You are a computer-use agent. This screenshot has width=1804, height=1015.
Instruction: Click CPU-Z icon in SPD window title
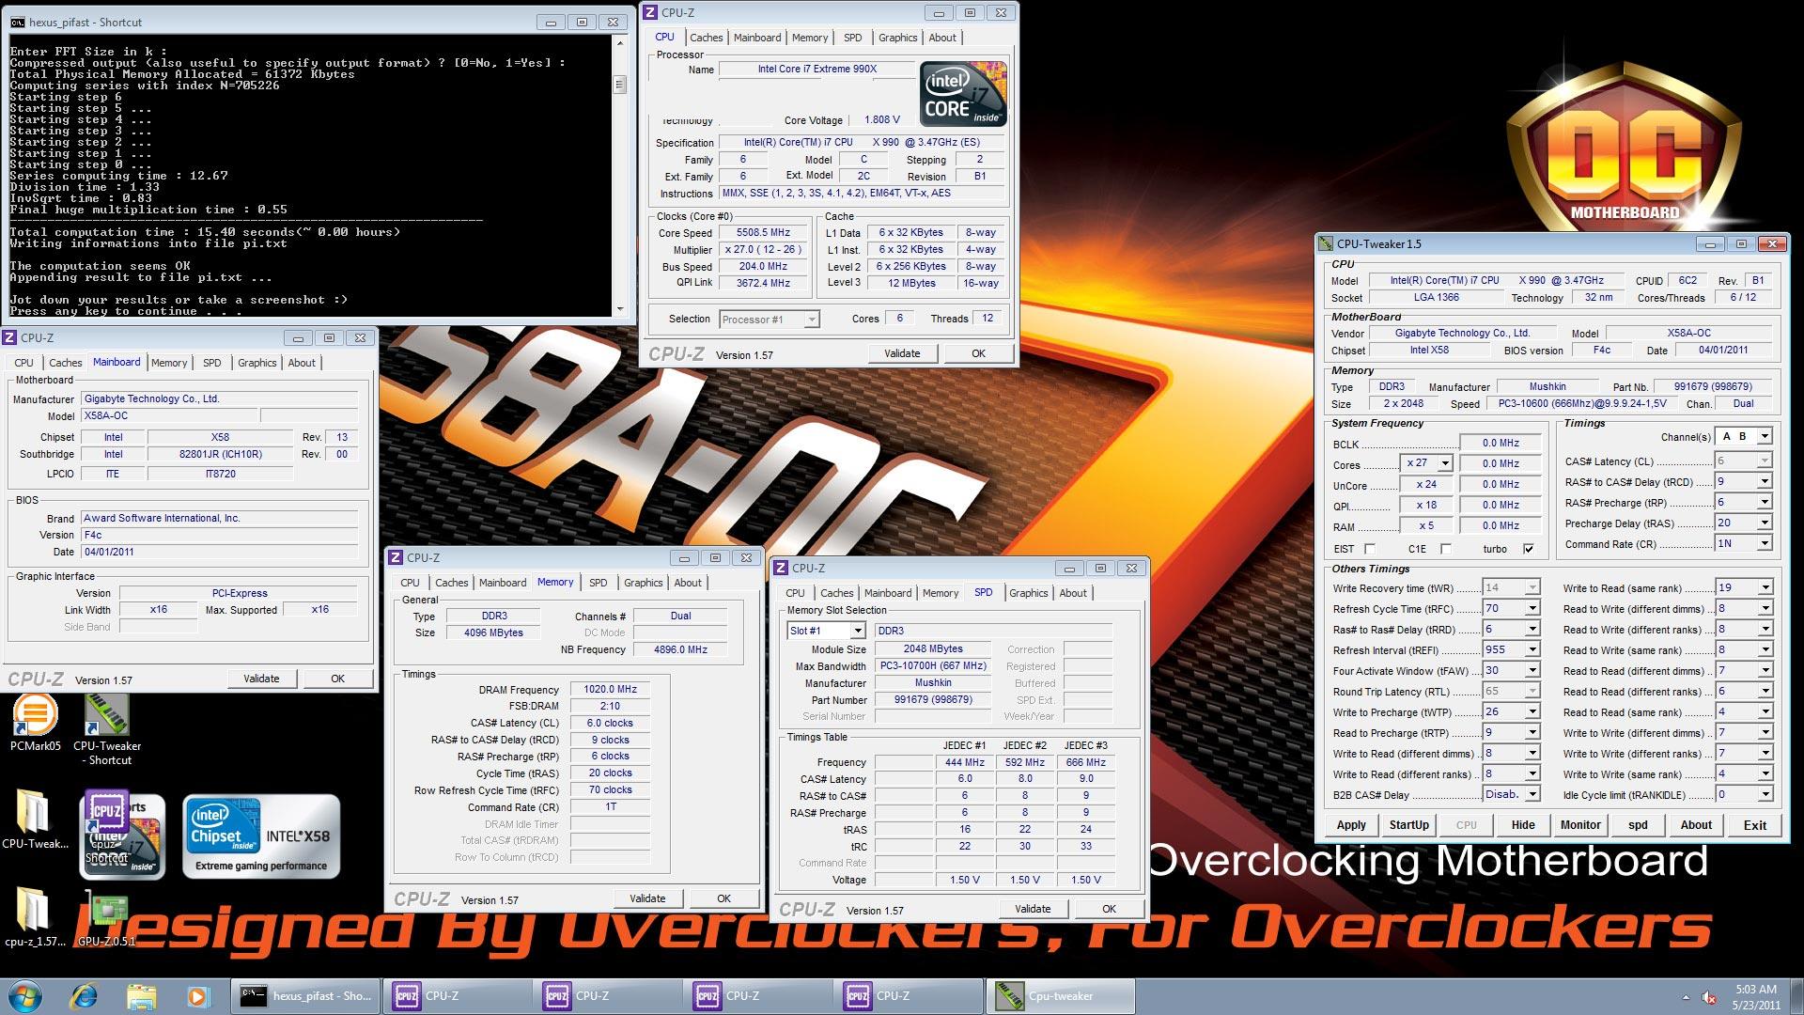(x=780, y=568)
